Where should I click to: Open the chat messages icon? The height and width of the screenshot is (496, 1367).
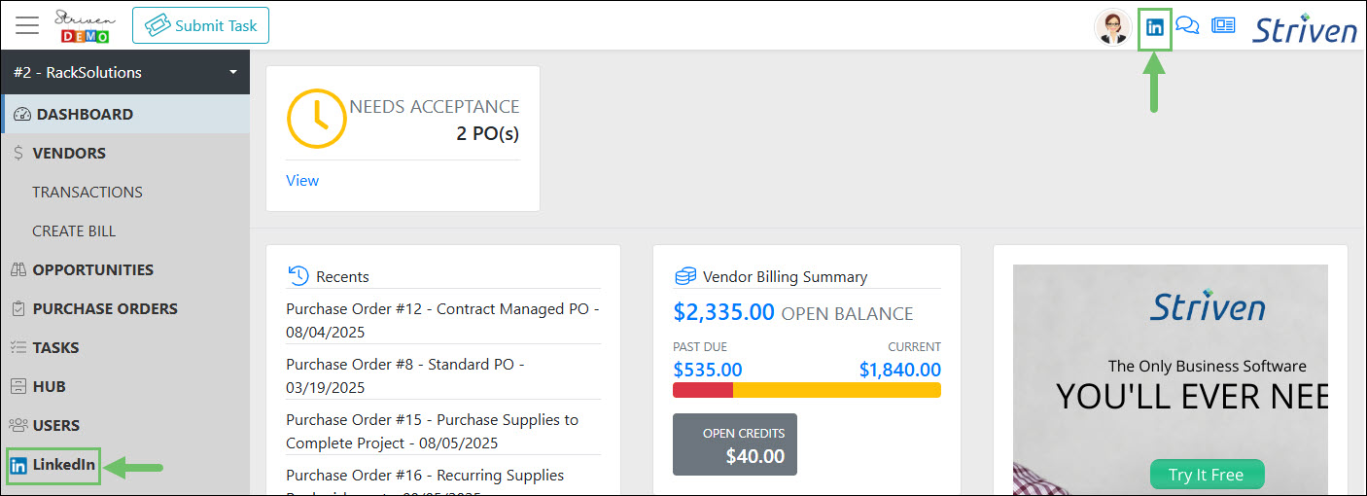click(1187, 26)
